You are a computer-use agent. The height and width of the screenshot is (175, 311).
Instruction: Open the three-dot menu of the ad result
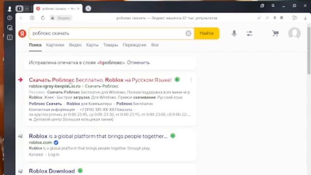(191, 80)
